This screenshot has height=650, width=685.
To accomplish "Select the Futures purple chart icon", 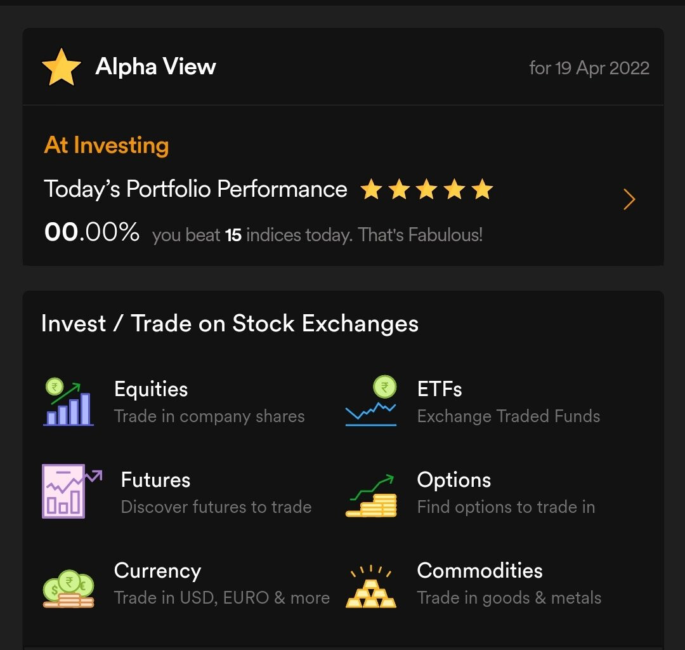I will [72, 491].
